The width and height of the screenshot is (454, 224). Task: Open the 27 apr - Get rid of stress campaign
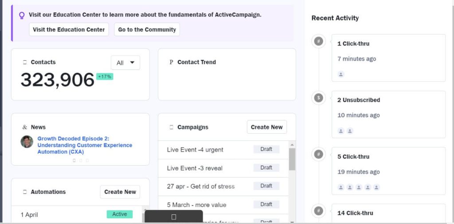(x=201, y=186)
